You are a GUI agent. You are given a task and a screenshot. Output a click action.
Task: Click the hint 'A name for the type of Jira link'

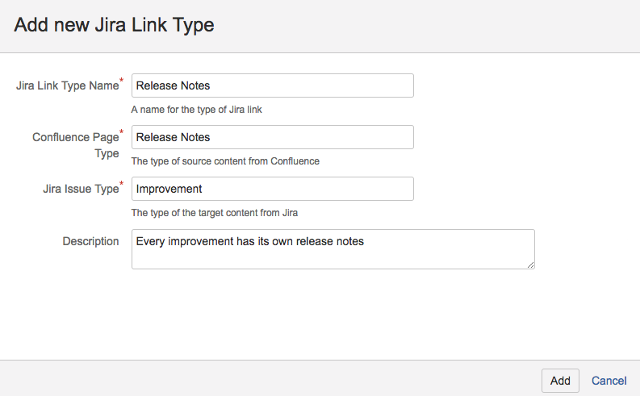pos(196,110)
